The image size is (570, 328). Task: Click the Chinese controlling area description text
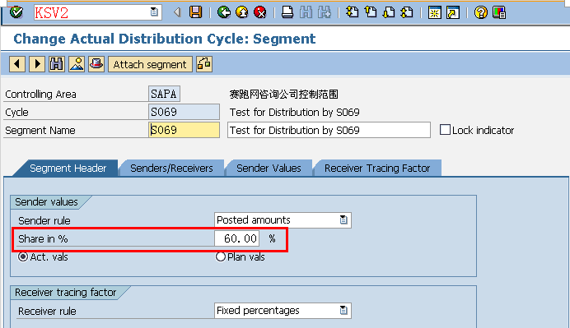tap(283, 95)
